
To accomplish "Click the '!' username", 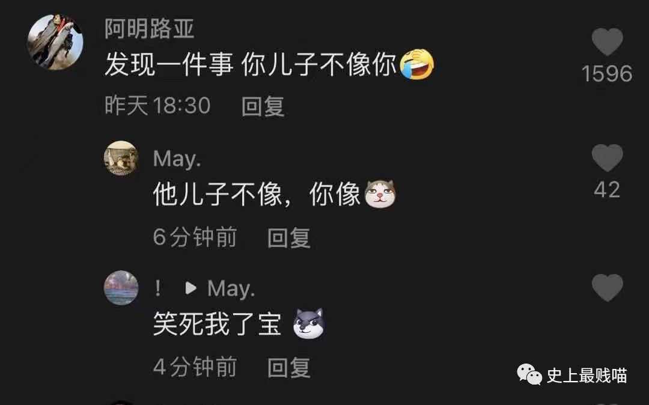I will click(x=157, y=288).
